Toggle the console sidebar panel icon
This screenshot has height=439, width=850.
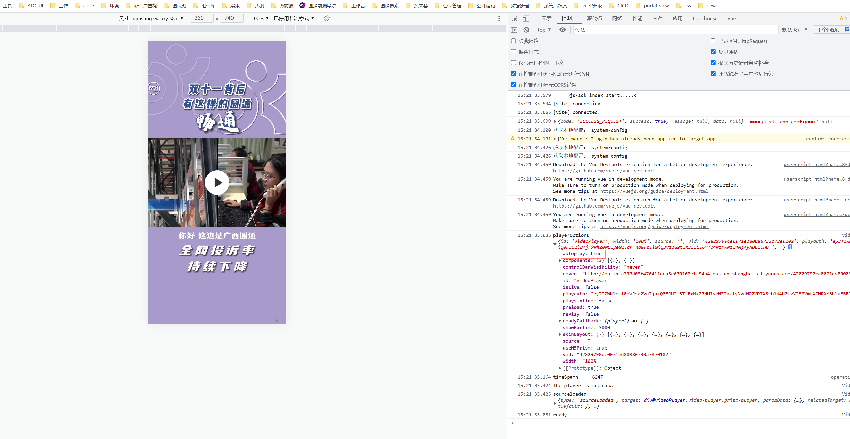(x=514, y=30)
